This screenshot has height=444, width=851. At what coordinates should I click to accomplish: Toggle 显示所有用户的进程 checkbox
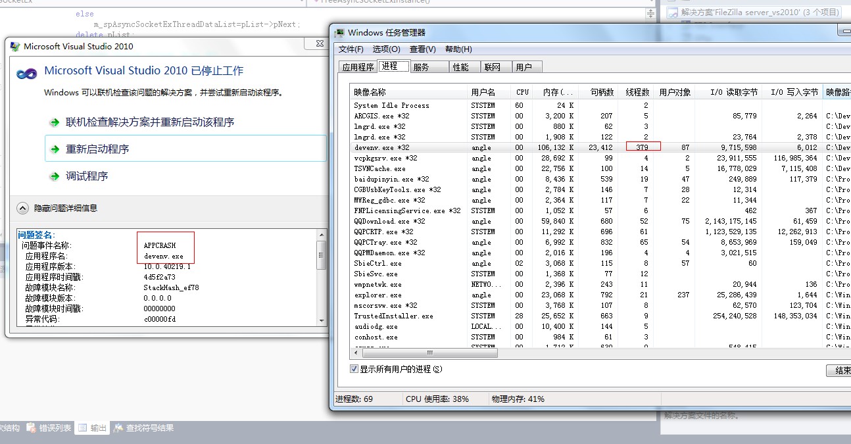pyautogui.click(x=354, y=369)
